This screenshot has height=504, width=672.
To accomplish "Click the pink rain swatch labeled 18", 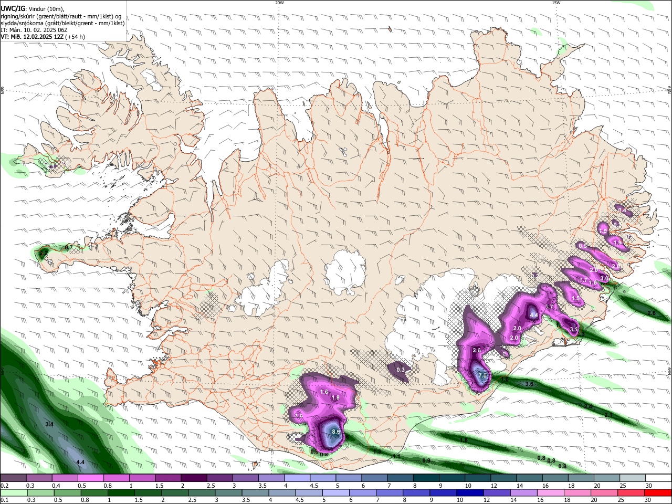I will click(x=577, y=493).
